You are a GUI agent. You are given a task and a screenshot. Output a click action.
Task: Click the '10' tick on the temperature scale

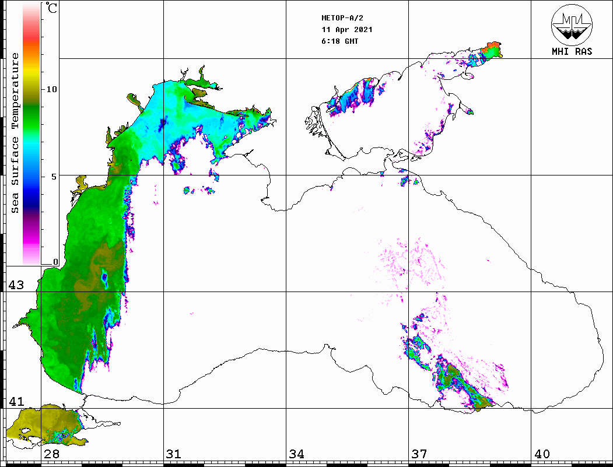click(51, 89)
